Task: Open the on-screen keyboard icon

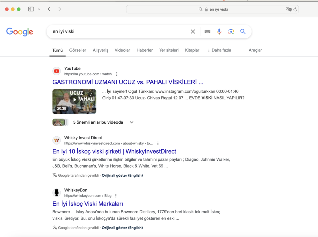Action: click(207, 31)
